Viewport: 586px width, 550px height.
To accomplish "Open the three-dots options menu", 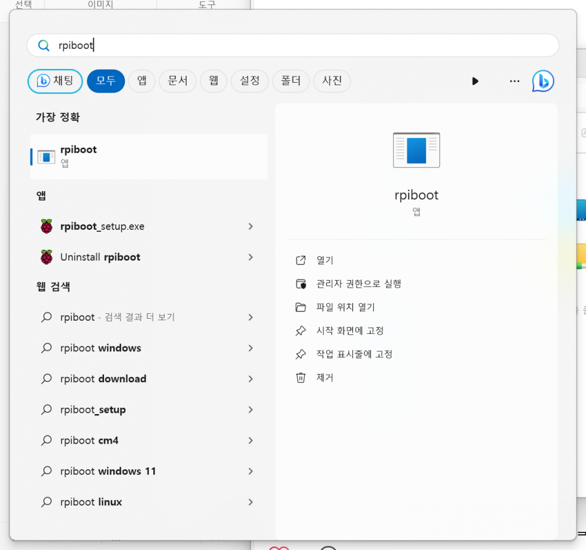I will tap(515, 81).
